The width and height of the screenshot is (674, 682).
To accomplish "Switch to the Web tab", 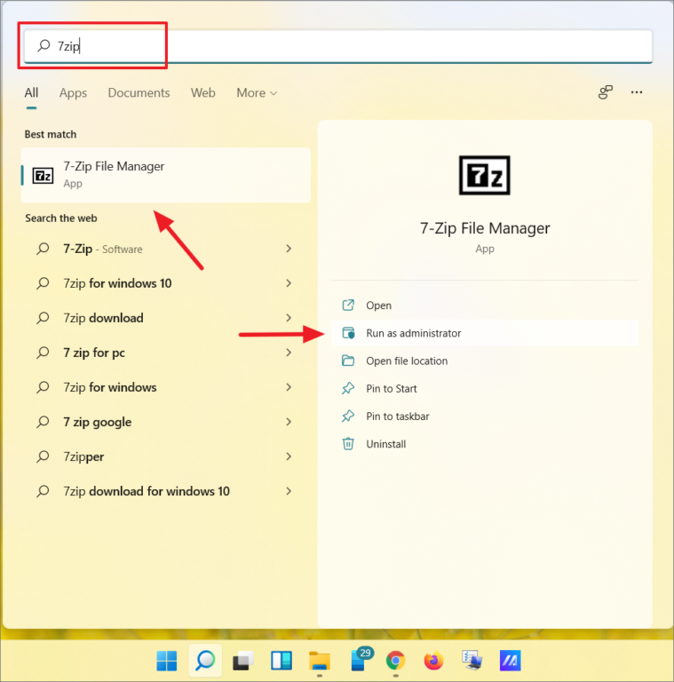I will pyautogui.click(x=202, y=92).
